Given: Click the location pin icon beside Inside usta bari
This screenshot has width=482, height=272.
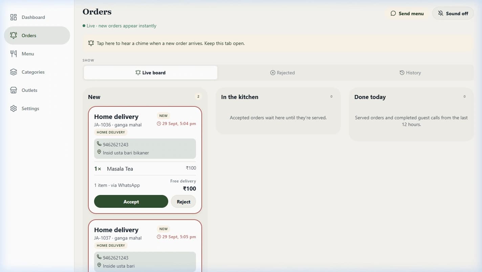Looking at the screenshot, I should (99, 265).
